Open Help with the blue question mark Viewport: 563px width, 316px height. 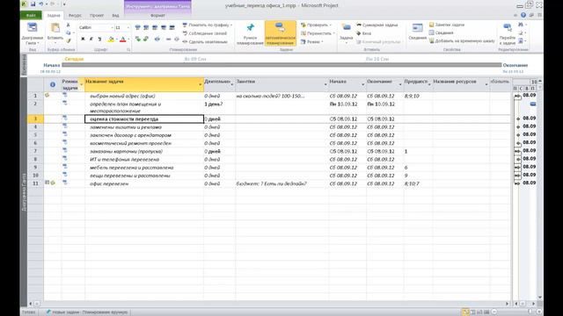(523, 15)
